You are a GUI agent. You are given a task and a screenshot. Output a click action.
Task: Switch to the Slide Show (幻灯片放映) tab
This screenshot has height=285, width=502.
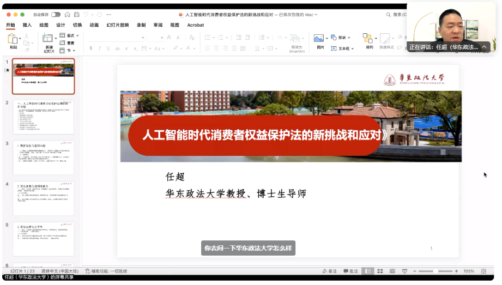click(x=117, y=25)
